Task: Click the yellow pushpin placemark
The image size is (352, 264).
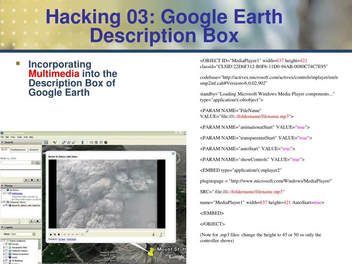Action: (x=151, y=252)
